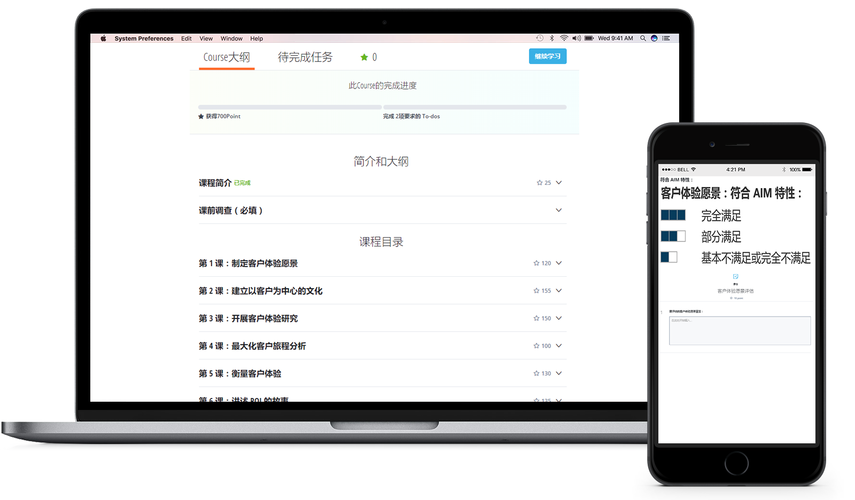Tap the text area on phone

tap(740, 331)
